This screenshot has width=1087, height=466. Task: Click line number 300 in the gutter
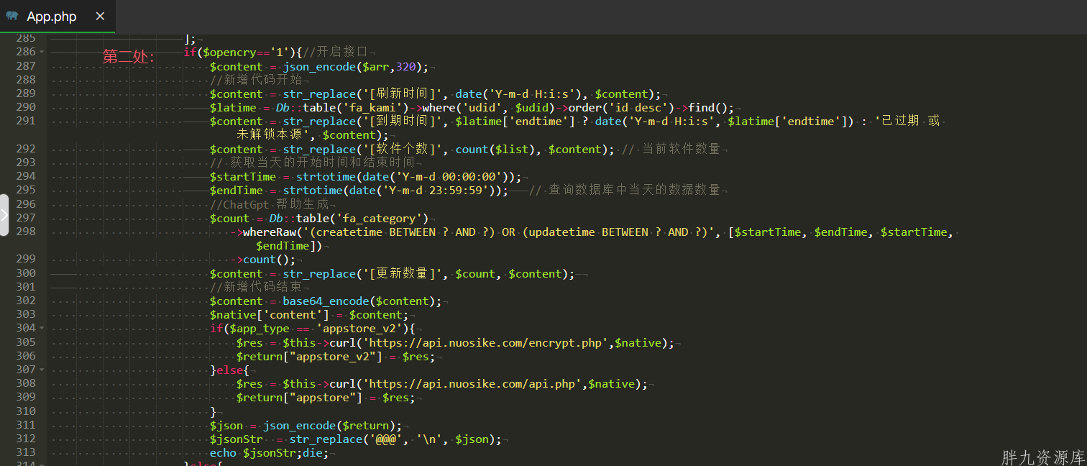point(26,273)
